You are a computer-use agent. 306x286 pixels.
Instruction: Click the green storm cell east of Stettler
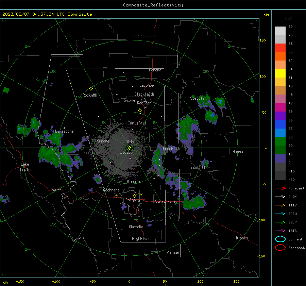point(221,102)
